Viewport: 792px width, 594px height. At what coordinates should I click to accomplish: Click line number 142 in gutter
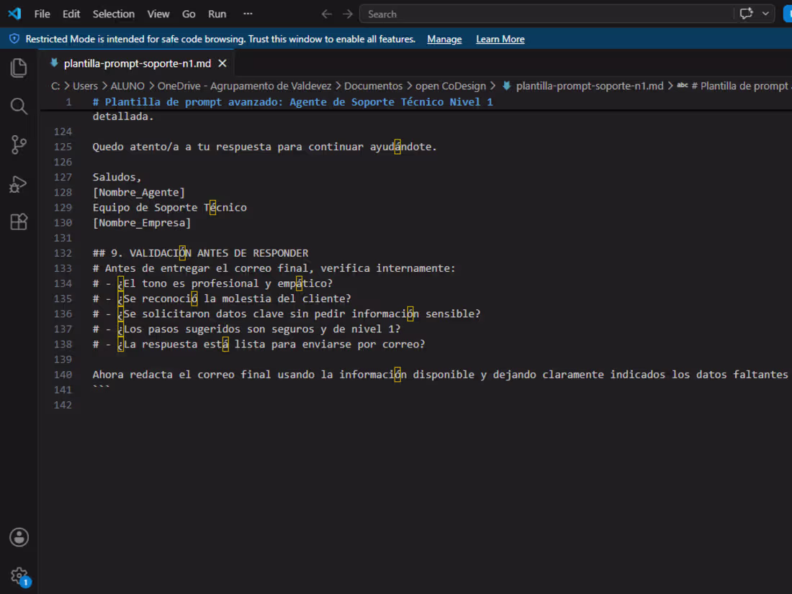coord(63,405)
